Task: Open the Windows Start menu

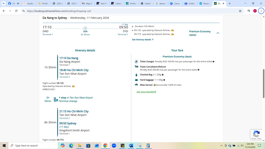Action: (x=4, y=145)
